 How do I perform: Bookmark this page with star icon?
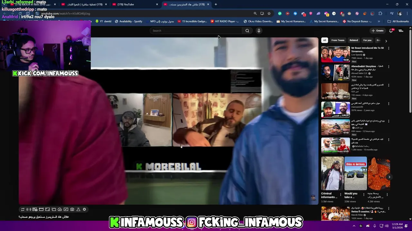click(269, 13)
